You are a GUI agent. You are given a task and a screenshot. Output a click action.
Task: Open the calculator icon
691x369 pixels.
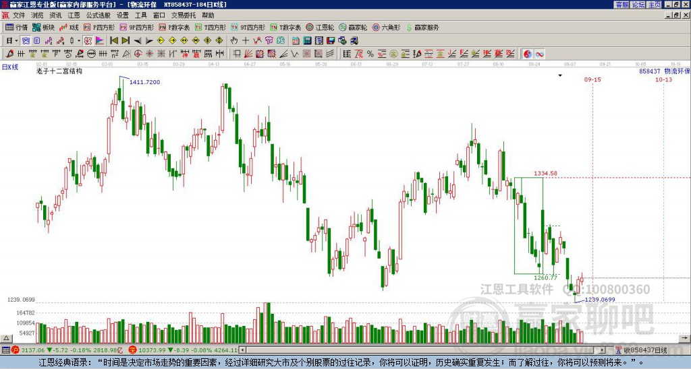(x=307, y=40)
